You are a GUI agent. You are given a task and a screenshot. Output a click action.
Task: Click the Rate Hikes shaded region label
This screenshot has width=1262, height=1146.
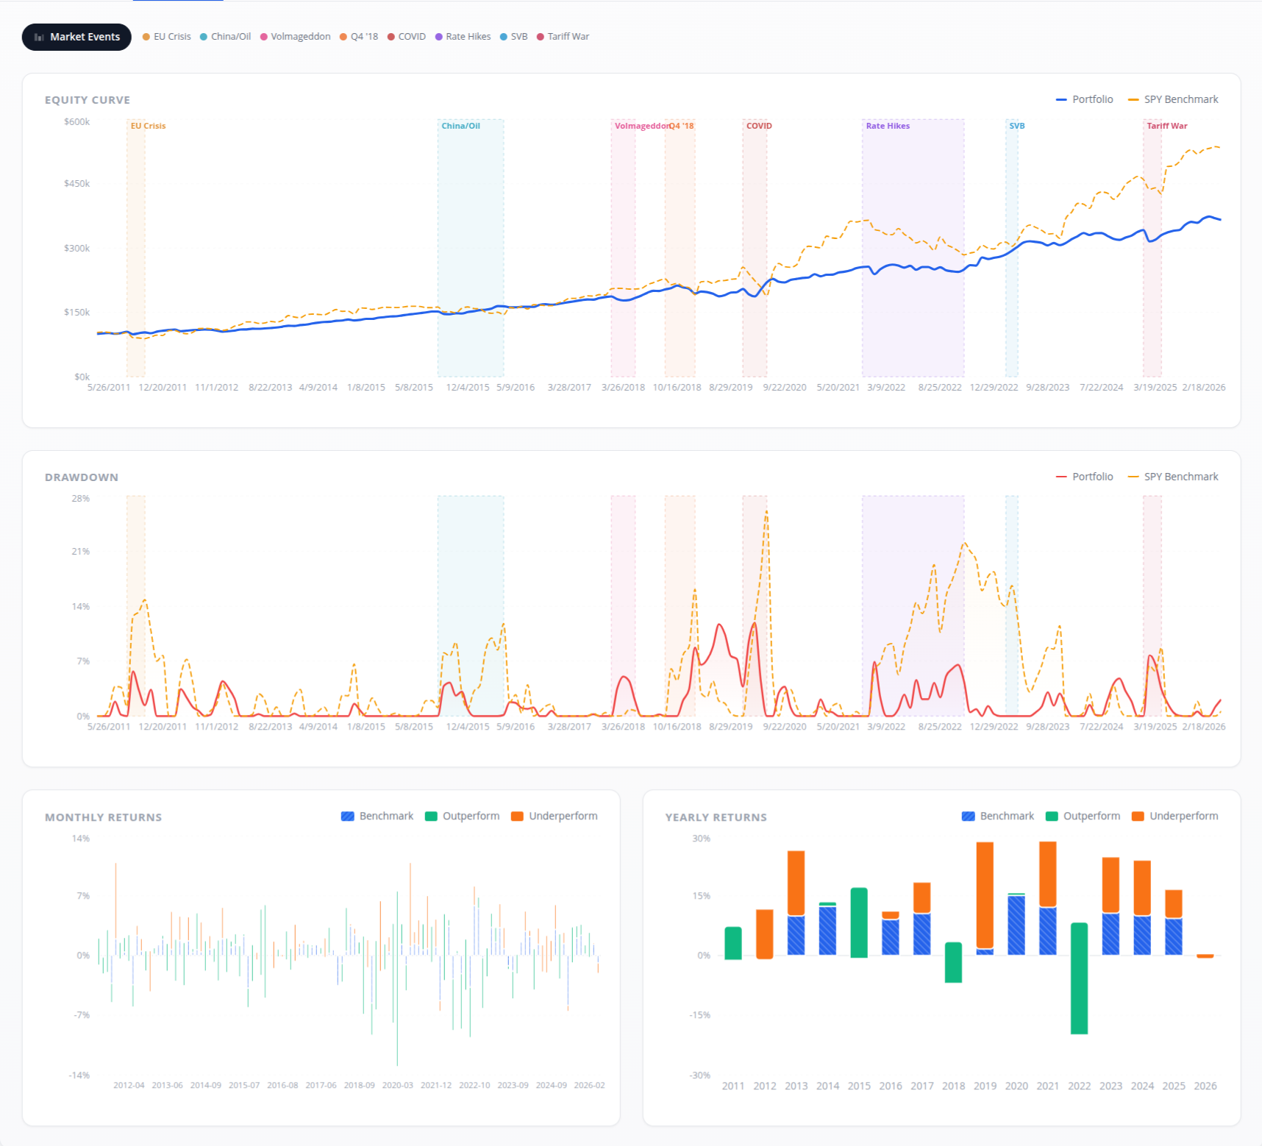888,126
